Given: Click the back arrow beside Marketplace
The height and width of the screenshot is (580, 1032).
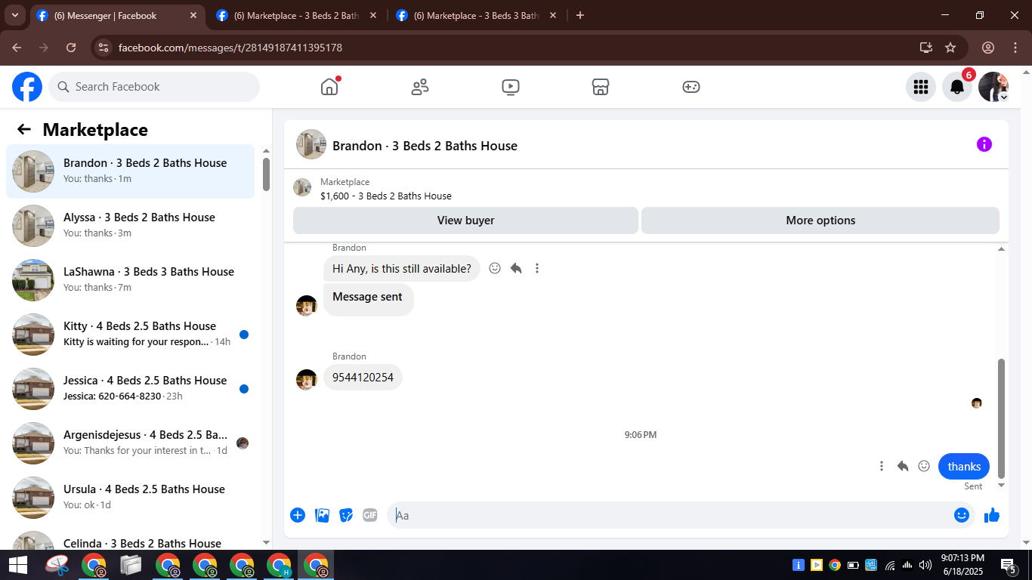Looking at the screenshot, I should 24,129.
